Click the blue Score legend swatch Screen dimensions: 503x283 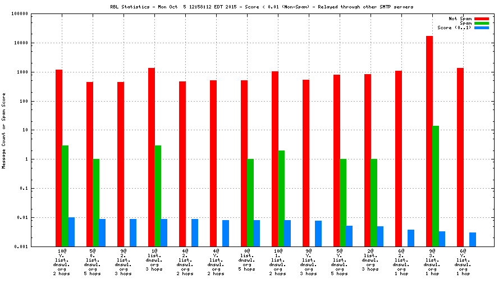point(482,28)
